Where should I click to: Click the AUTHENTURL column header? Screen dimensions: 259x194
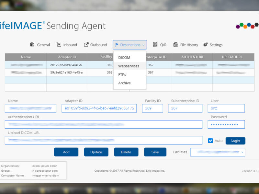coord(192,57)
